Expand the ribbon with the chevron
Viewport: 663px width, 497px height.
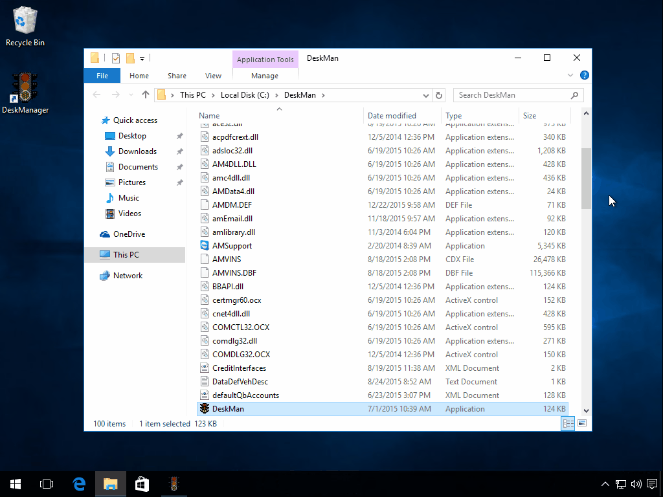[x=570, y=75]
